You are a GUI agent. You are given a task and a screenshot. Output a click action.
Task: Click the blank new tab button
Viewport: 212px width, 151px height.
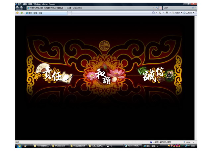[70, 13]
